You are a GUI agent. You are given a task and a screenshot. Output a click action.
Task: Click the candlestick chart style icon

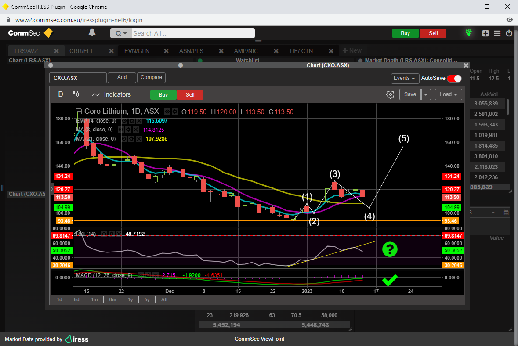(x=76, y=94)
